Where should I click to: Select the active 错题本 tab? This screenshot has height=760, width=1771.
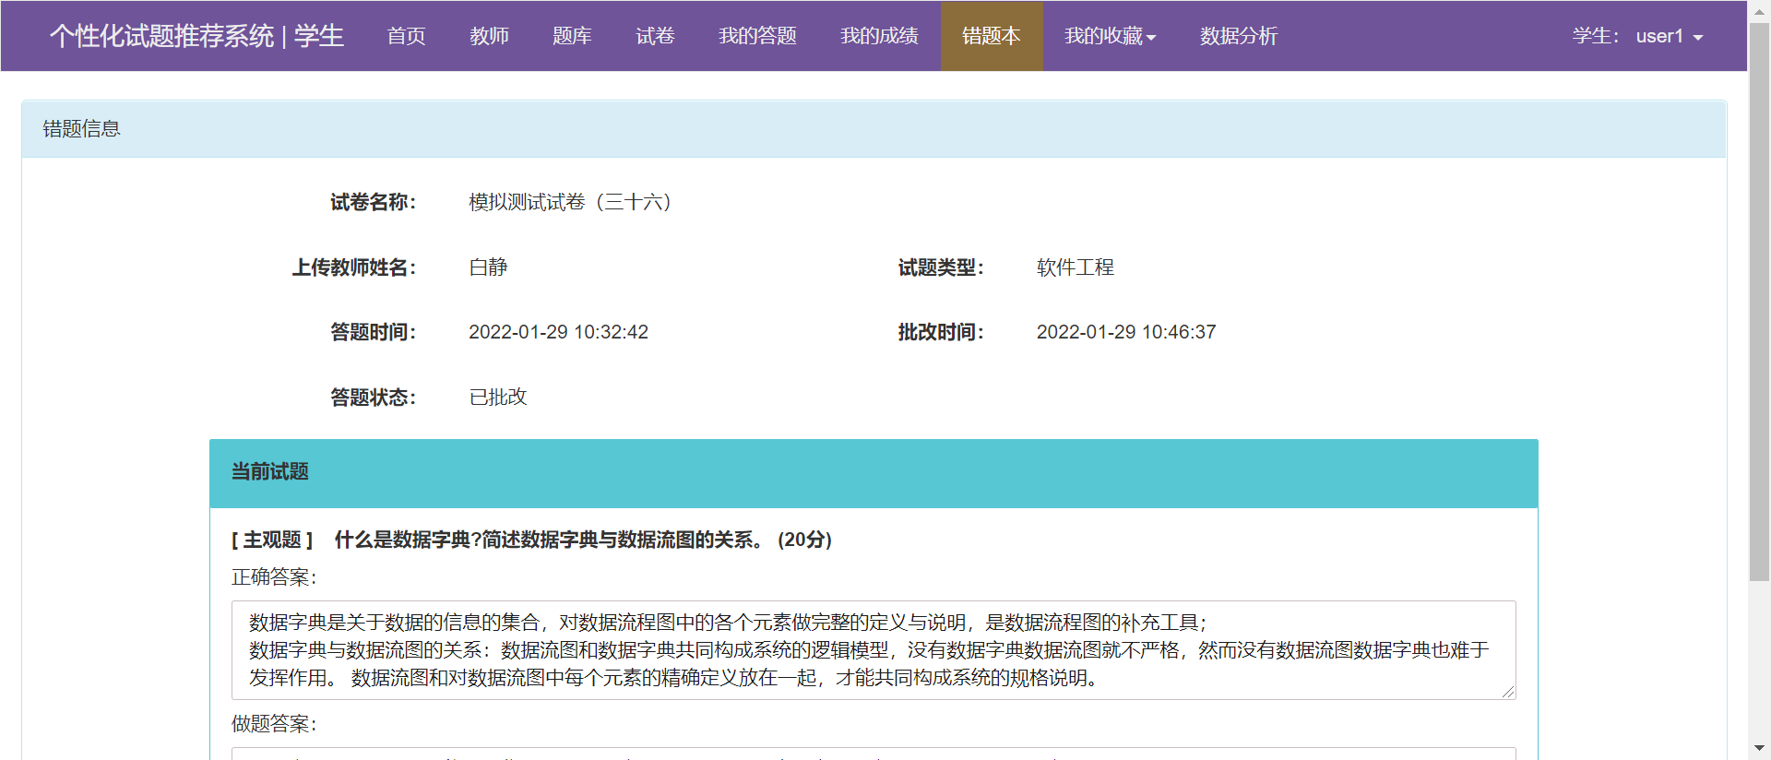[x=992, y=36]
